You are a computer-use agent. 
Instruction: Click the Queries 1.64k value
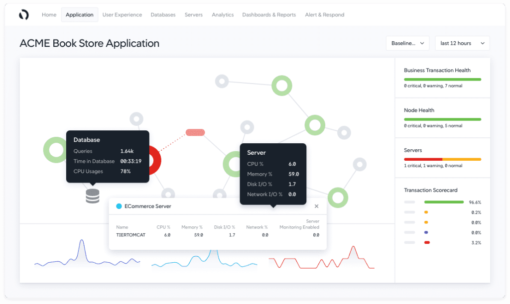tap(127, 151)
